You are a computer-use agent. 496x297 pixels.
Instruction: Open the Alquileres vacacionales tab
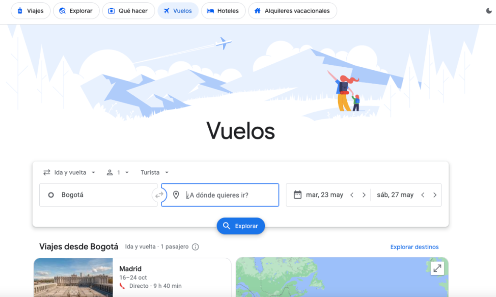point(292,11)
